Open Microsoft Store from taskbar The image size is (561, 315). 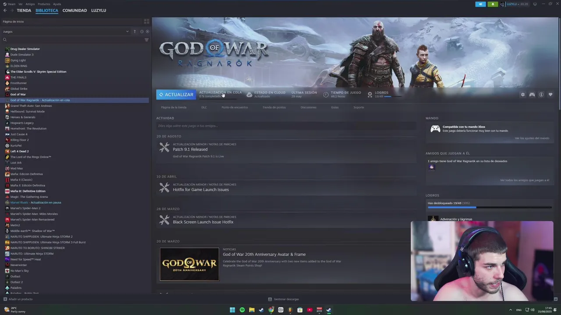pyautogui.click(x=300, y=310)
